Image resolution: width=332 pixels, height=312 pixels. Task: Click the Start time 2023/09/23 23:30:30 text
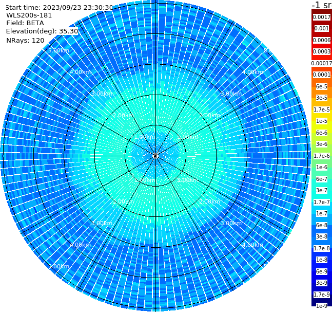(59, 7)
